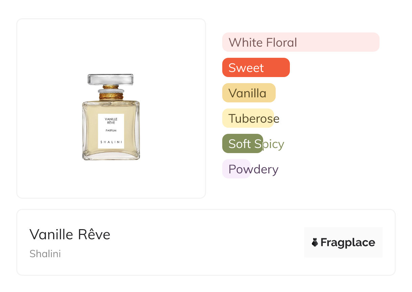Click the Powdery label text
Image resolution: width=412 pixels, height=292 pixels.
[x=253, y=169]
